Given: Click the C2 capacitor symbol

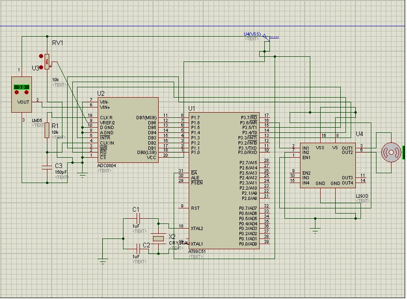Looking at the screenshot, I should (x=138, y=249).
